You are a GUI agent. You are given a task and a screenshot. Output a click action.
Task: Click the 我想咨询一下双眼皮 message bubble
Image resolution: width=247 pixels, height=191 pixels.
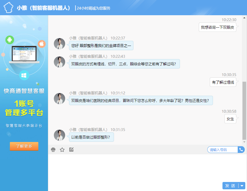tap(217, 27)
